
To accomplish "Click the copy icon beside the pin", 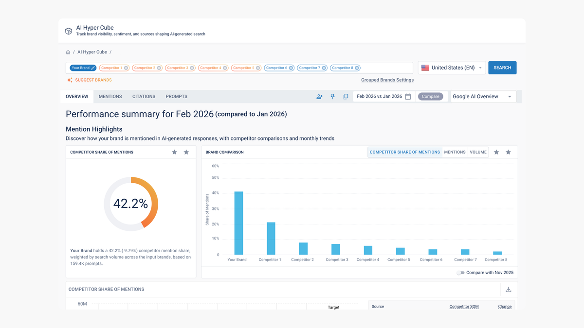I will (346, 97).
